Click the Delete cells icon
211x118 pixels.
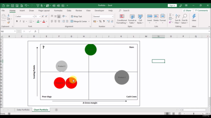[x=156, y=16]
